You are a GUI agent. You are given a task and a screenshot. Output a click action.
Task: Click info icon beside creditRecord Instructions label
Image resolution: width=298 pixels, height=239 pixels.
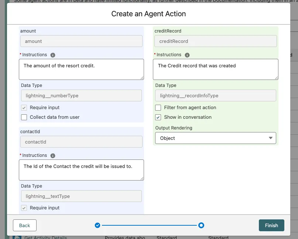click(x=187, y=55)
